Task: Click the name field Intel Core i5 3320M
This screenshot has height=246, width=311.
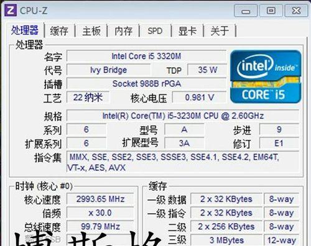Action: coord(146,56)
